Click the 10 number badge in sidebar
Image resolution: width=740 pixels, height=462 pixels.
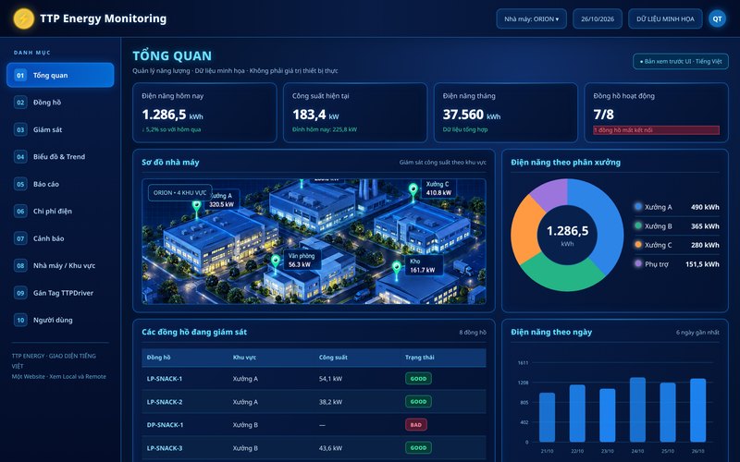click(20, 320)
